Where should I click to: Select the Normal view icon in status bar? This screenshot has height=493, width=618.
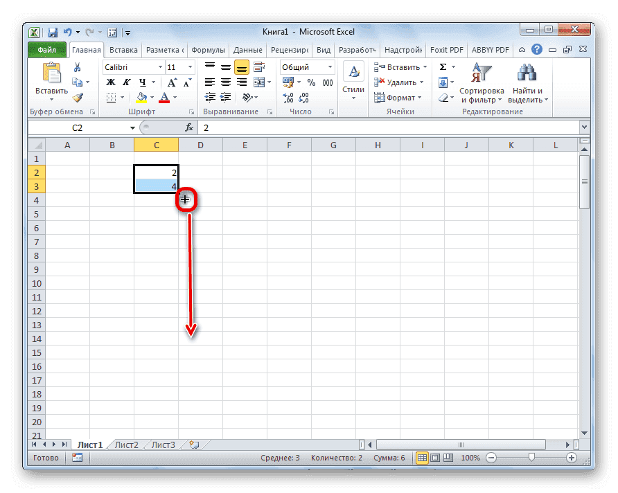click(422, 458)
